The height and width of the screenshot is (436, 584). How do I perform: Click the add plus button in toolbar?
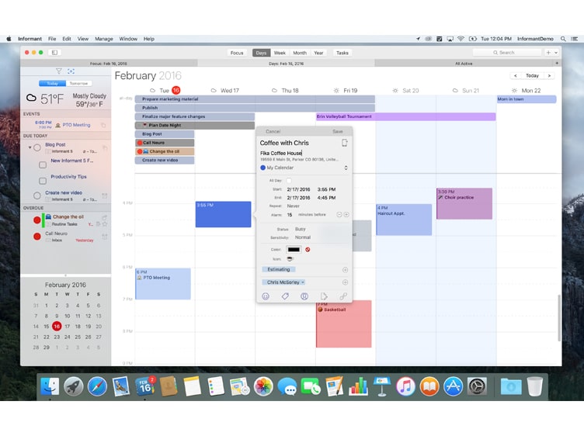[548, 53]
